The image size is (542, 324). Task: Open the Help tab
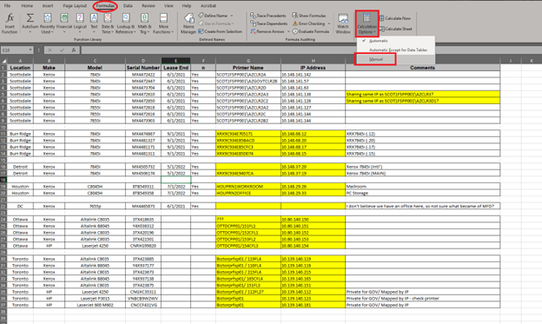tap(187, 6)
